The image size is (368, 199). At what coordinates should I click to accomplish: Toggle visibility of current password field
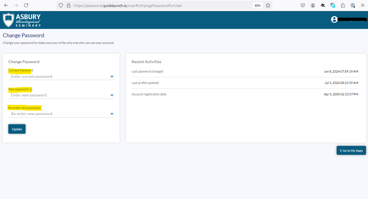coord(112,76)
